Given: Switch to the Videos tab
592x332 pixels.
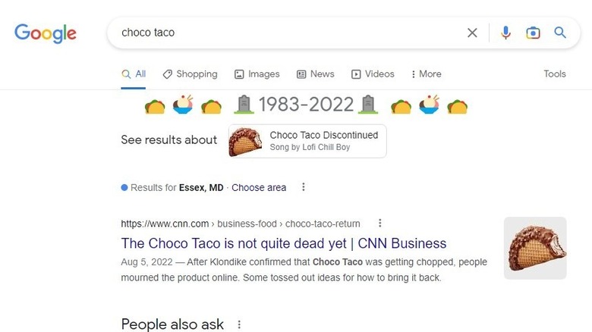Looking at the screenshot, I should (x=373, y=74).
